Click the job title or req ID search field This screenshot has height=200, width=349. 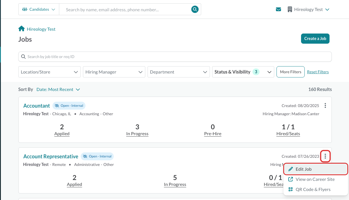click(175, 57)
